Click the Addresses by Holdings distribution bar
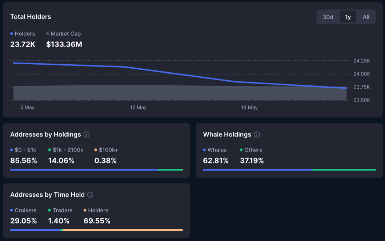 (96, 169)
